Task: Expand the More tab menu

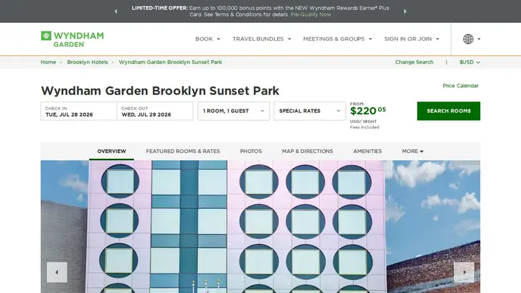Action: (x=413, y=151)
